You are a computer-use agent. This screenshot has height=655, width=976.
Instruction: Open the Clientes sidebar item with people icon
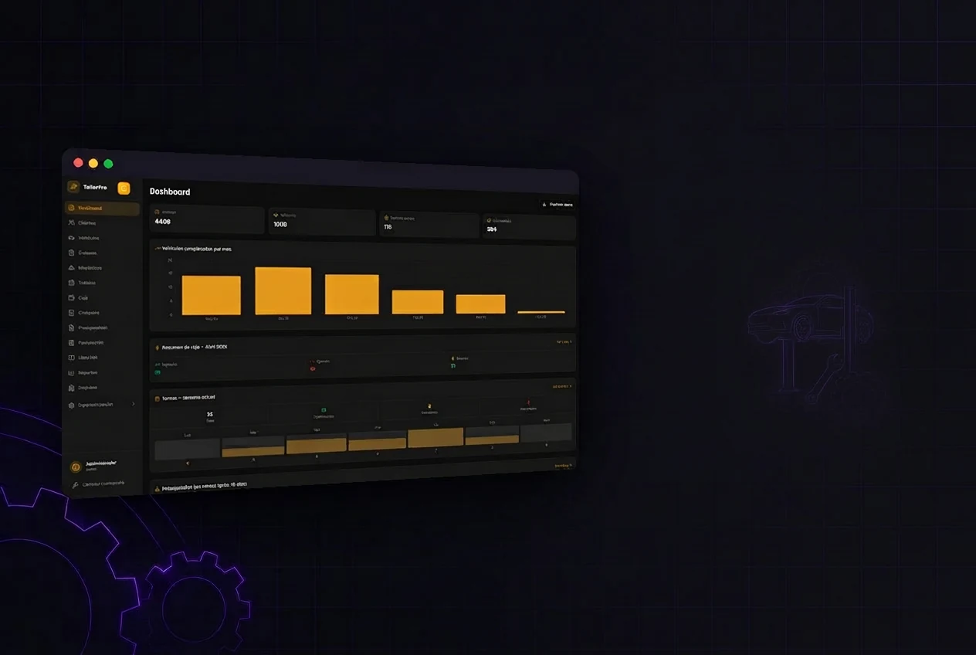tap(103, 223)
